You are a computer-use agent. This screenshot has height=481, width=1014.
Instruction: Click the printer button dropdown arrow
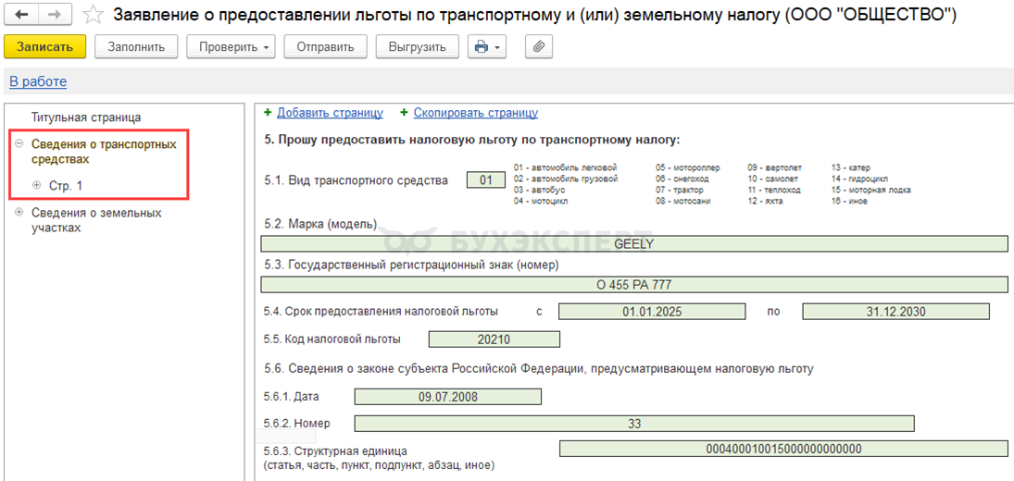coord(497,48)
